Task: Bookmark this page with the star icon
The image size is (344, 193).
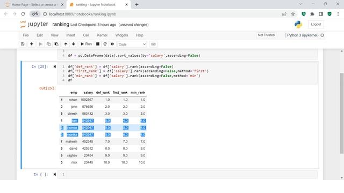Action: pos(293,14)
